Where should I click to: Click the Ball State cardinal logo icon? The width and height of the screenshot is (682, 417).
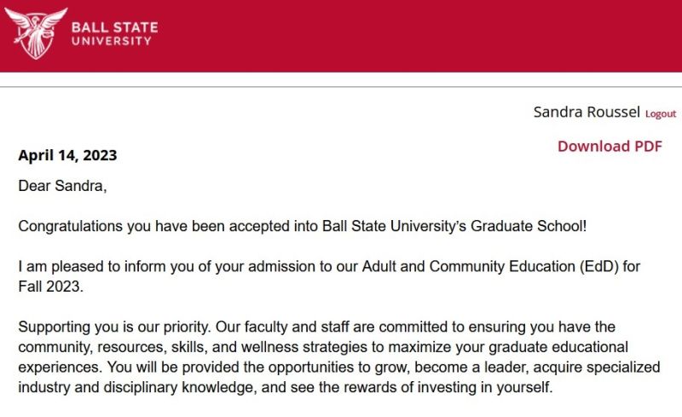[x=36, y=33]
